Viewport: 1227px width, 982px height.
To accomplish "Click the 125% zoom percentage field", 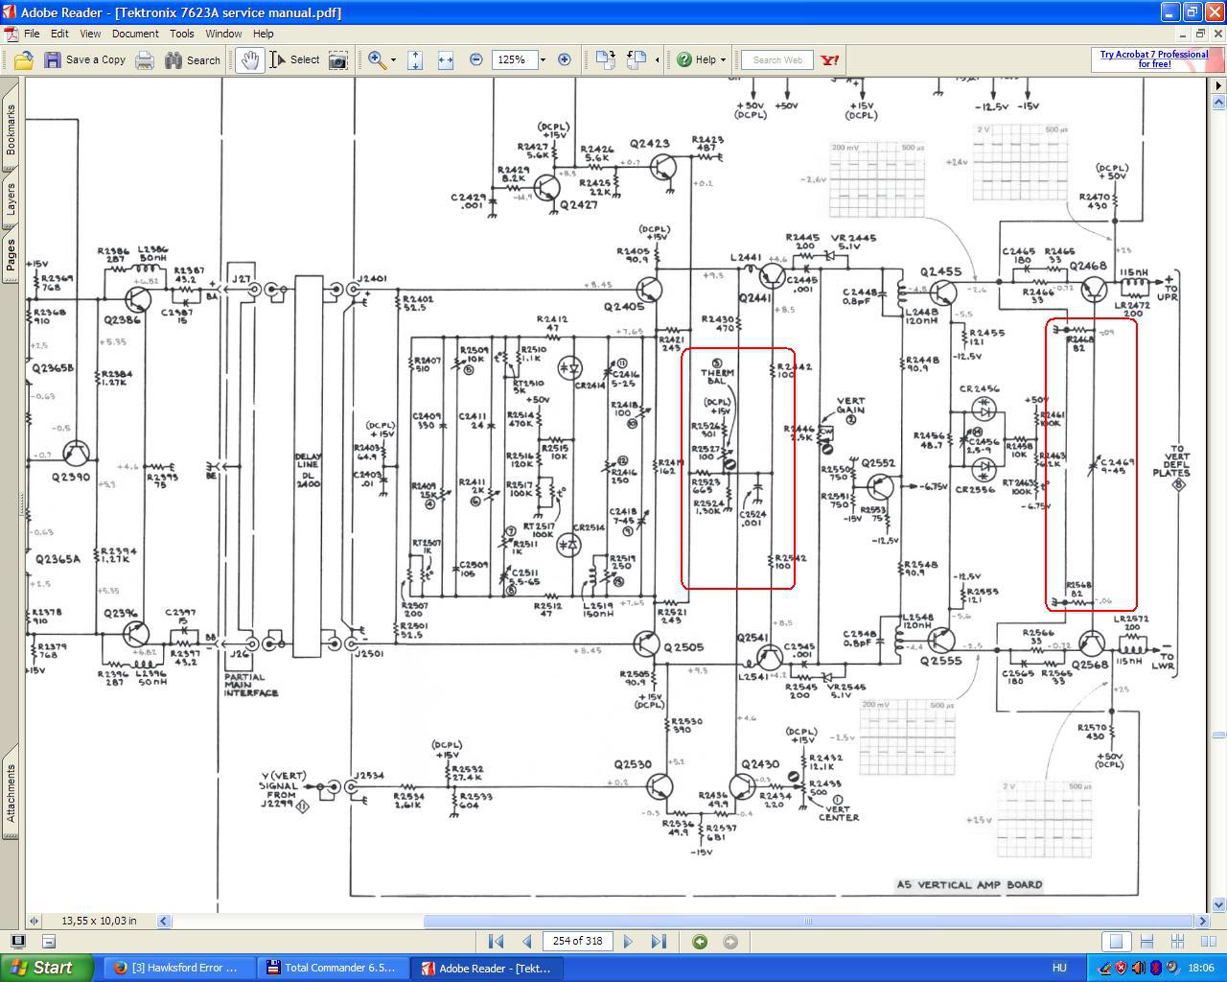I will tap(513, 59).
